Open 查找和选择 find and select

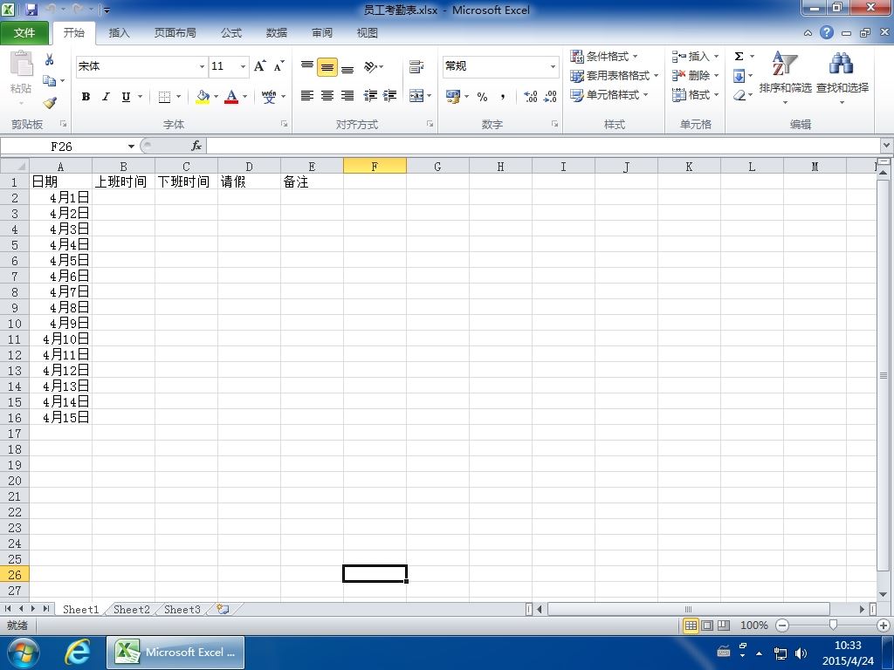coord(842,77)
